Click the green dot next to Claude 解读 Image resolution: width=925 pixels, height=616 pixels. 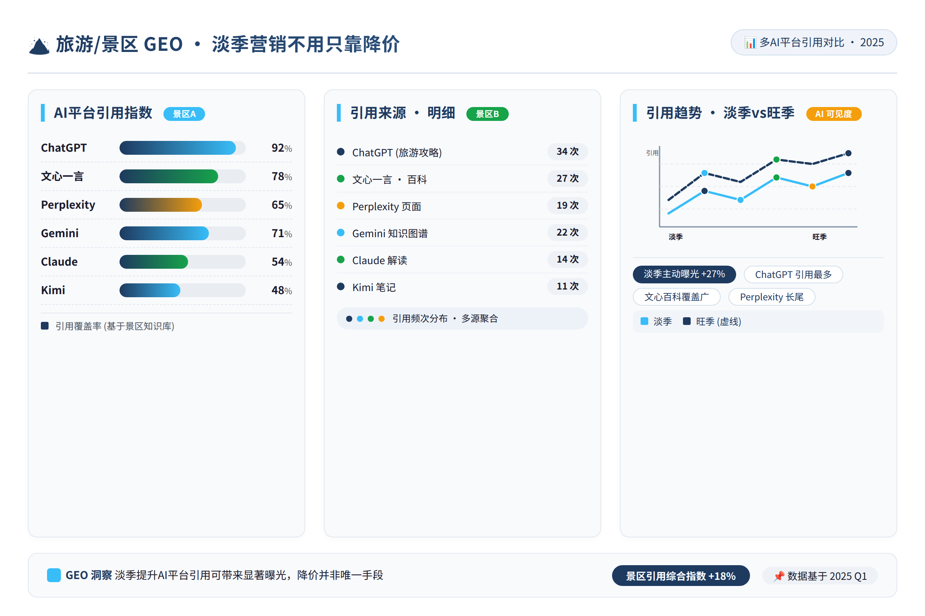click(x=341, y=259)
